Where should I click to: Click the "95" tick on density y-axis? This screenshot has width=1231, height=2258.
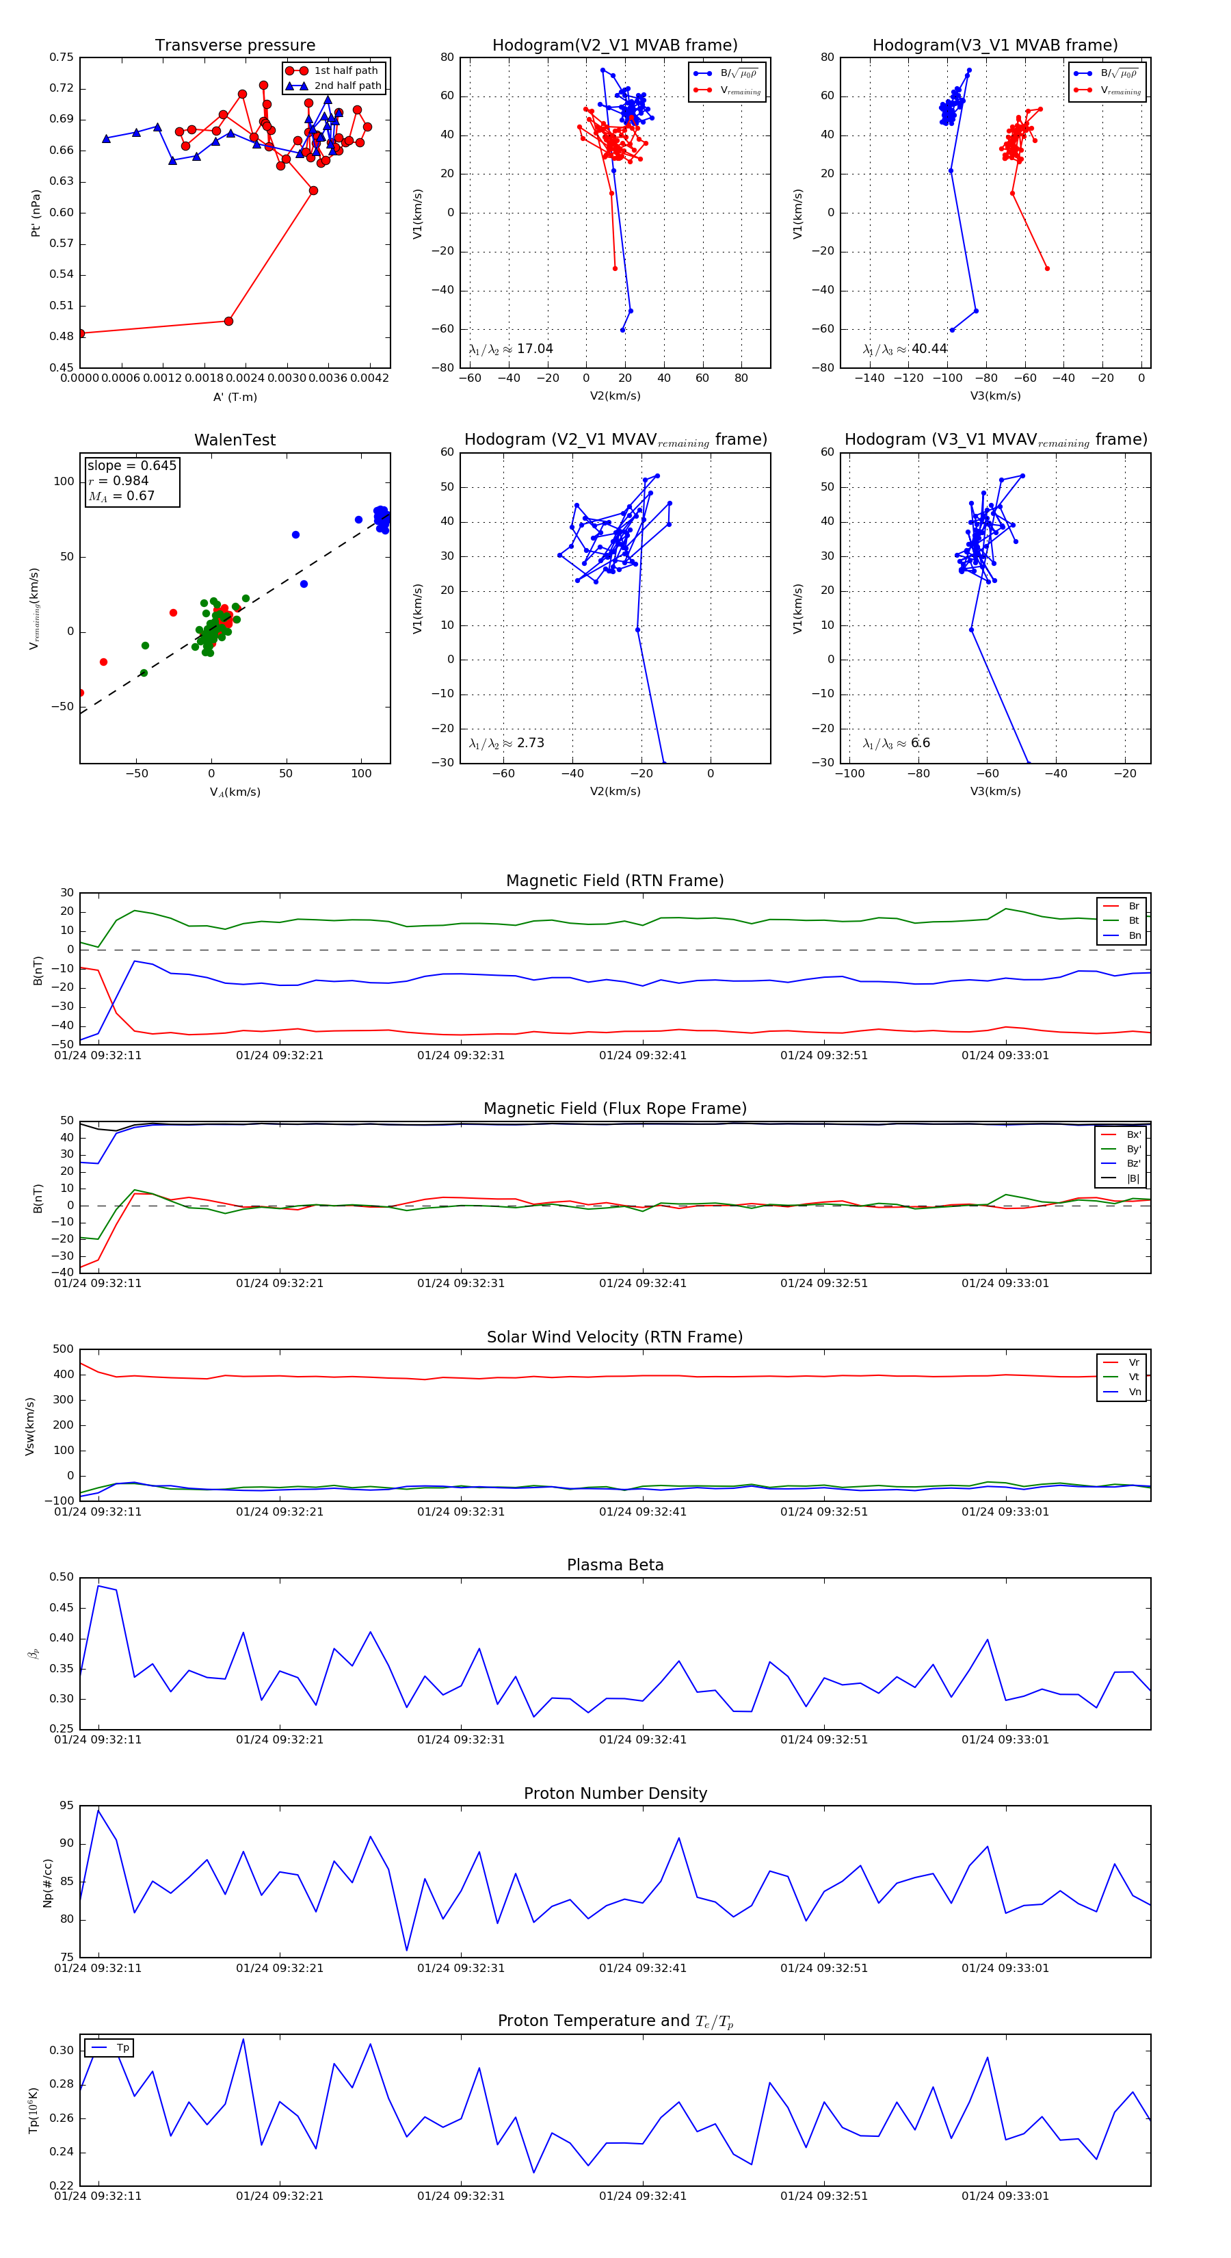(x=66, y=1805)
